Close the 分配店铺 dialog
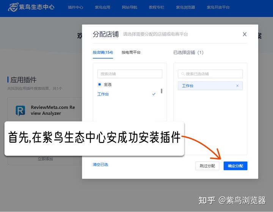 coord(245,34)
